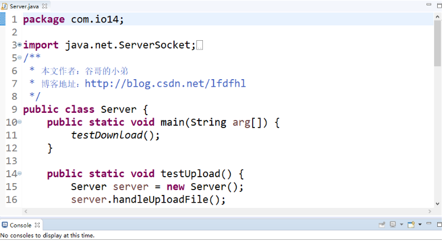
Task: Open the blog.csdn.net/lfdfhl link
Action: (x=165, y=83)
